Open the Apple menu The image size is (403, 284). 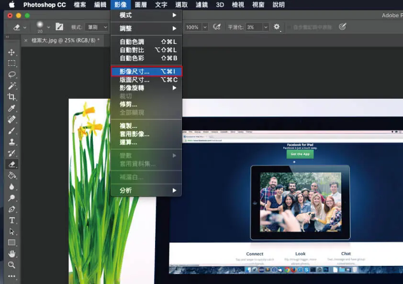12,4
